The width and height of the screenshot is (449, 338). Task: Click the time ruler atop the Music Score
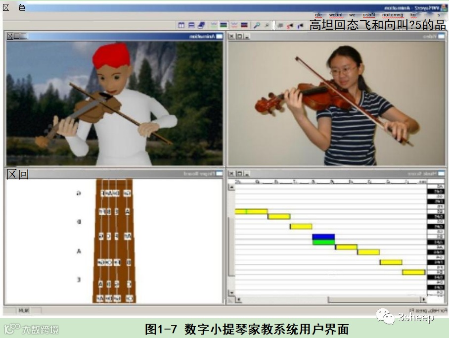click(331, 182)
